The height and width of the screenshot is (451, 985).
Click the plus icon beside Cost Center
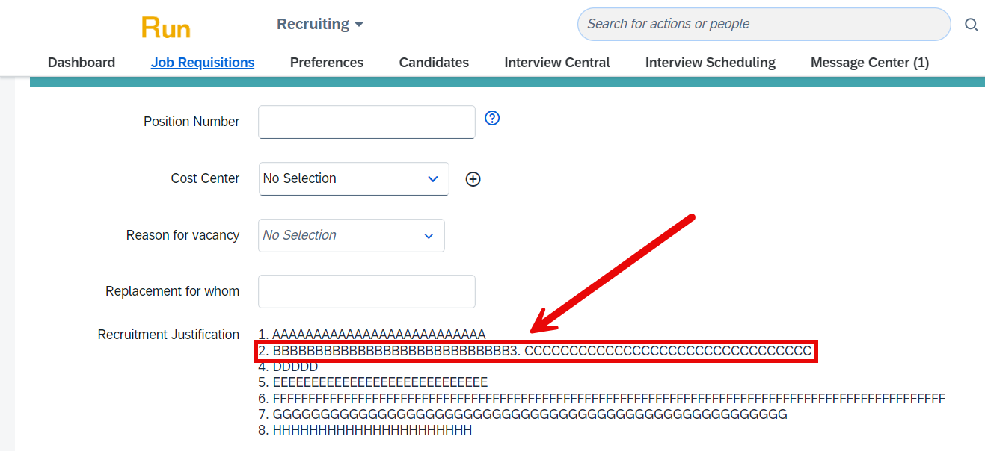473,179
